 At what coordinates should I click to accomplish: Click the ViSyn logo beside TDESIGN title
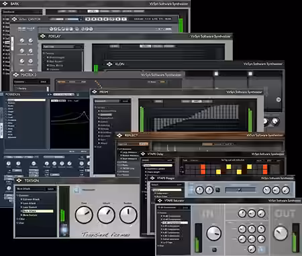tap(19, 180)
